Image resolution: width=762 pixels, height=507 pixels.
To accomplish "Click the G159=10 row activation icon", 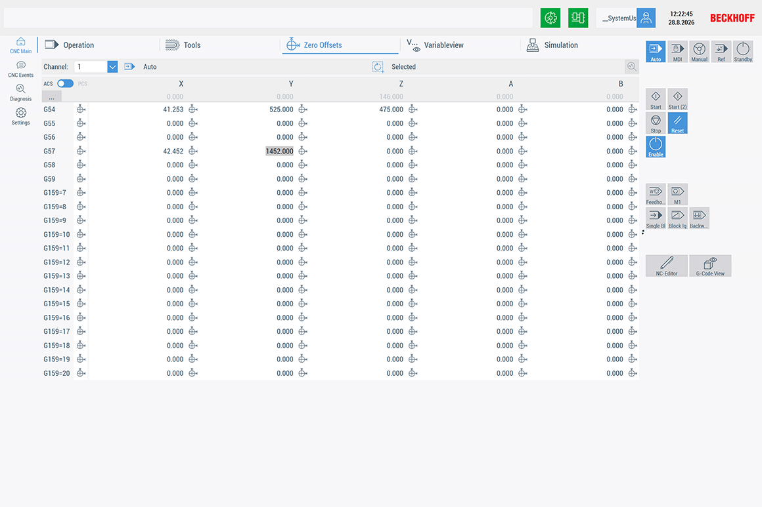I will click(81, 234).
